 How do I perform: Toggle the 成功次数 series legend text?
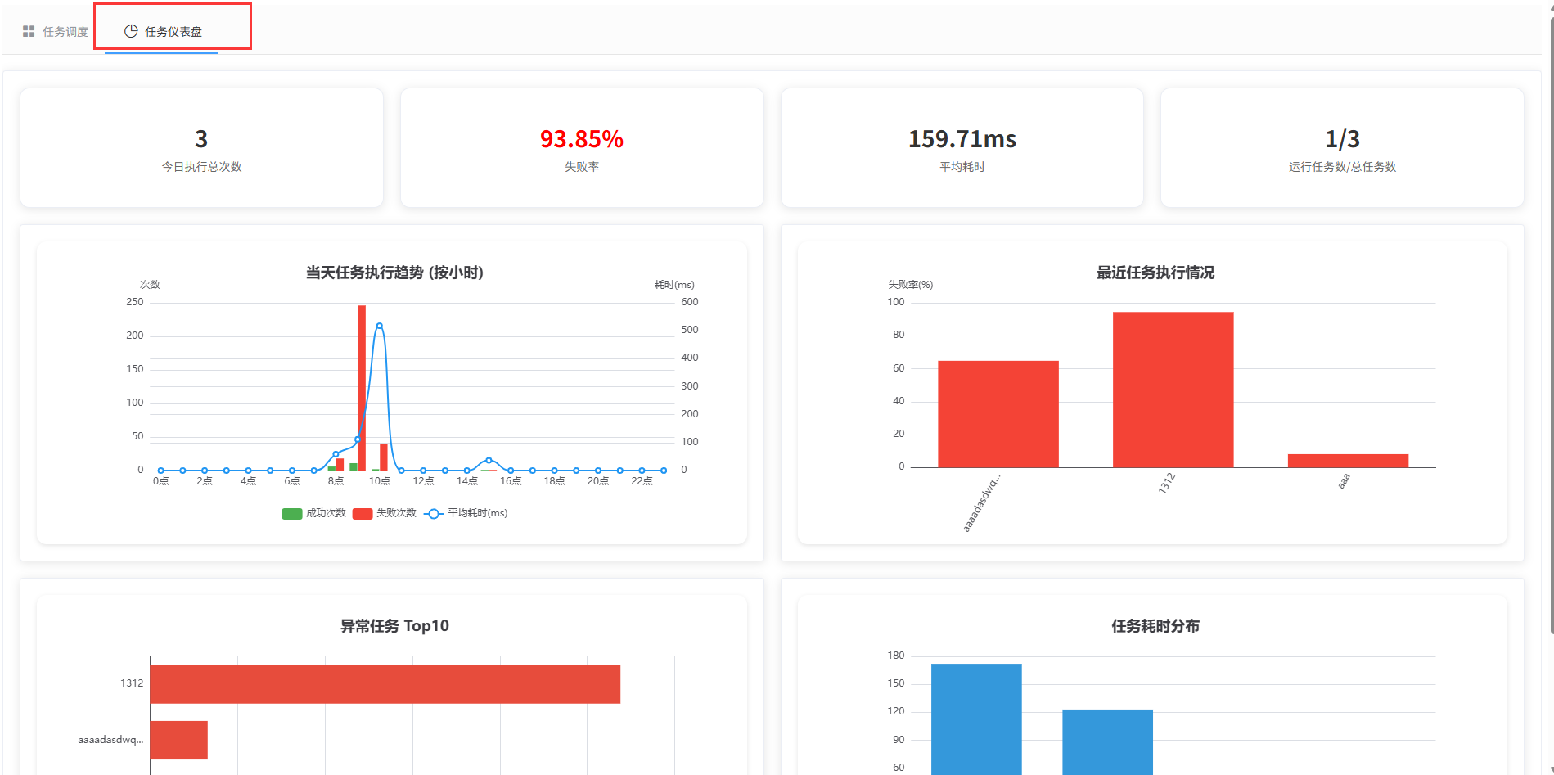coord(326,513)
